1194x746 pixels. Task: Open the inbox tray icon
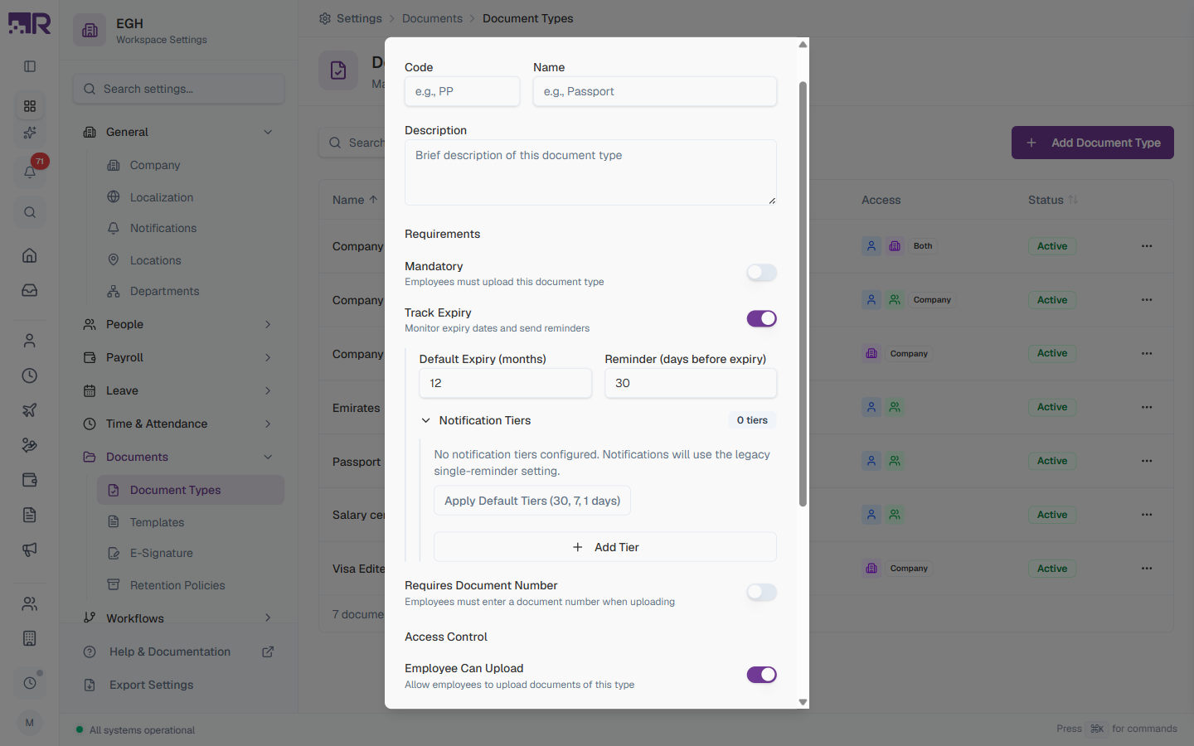(30, 290)
